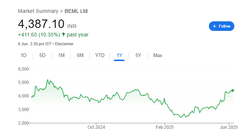Click the 6 Jun, 3:30 pm IST timestamp
252x135 pixels.
click(x=35, y=44)
